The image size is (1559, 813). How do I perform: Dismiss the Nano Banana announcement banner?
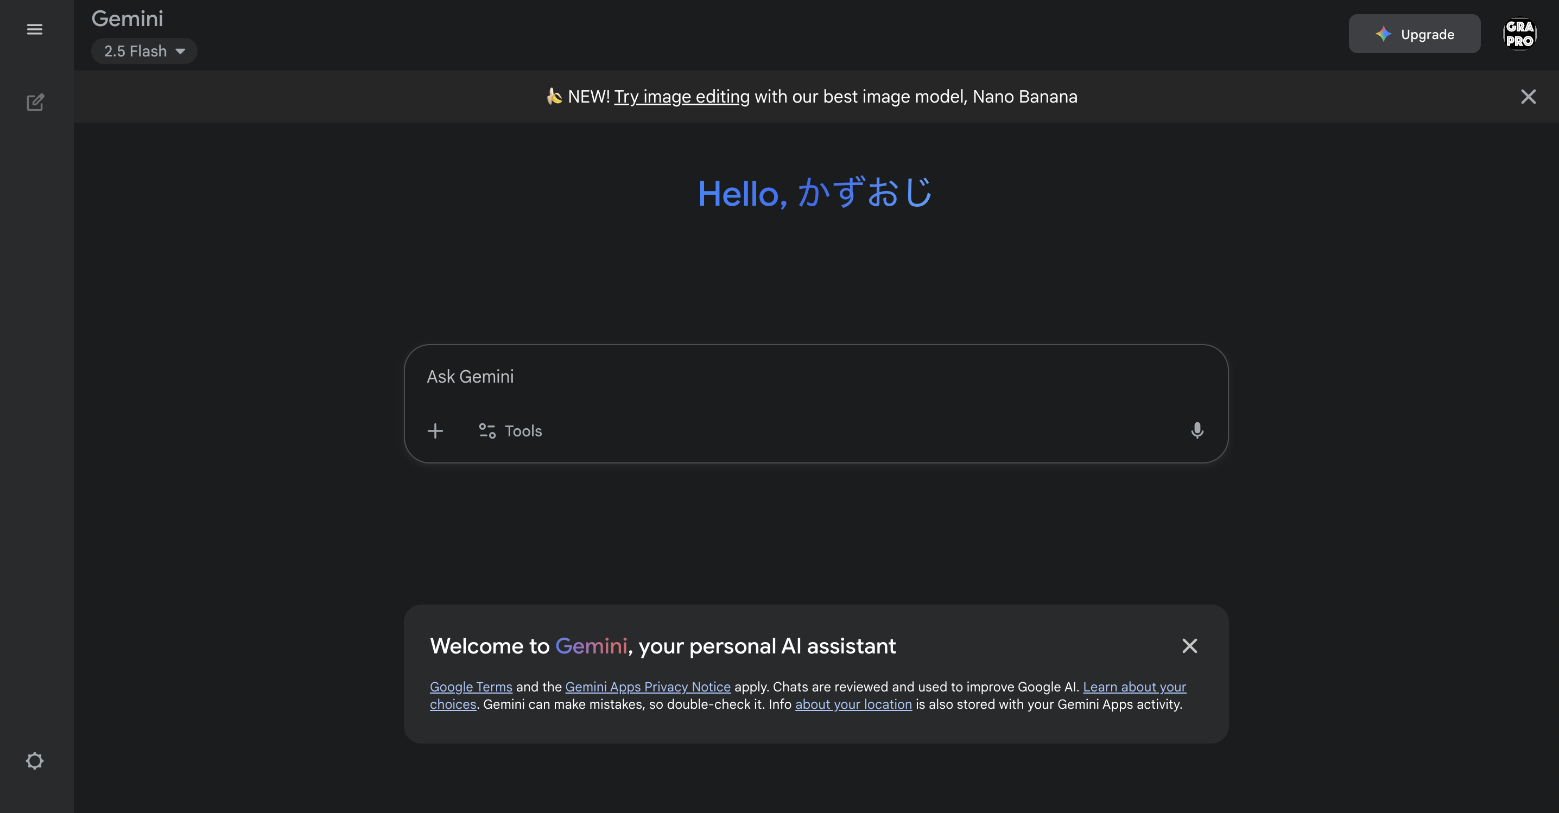pos(1528,97)
